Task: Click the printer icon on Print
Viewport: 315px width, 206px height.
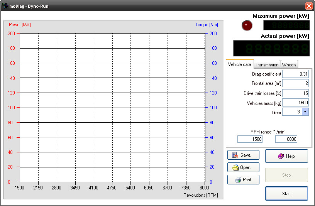Action: [238, 180]
